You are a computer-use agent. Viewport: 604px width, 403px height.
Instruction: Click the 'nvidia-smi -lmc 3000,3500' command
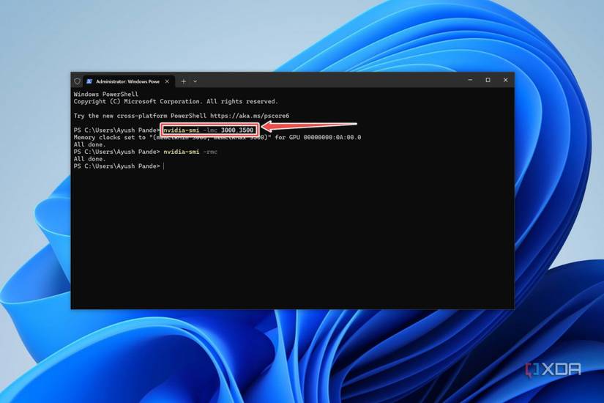[x=209, y=130]
